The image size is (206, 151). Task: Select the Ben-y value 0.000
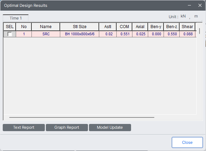tap(156, 34)
